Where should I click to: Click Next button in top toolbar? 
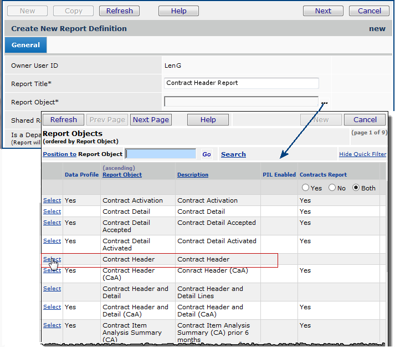pos(323,11)
